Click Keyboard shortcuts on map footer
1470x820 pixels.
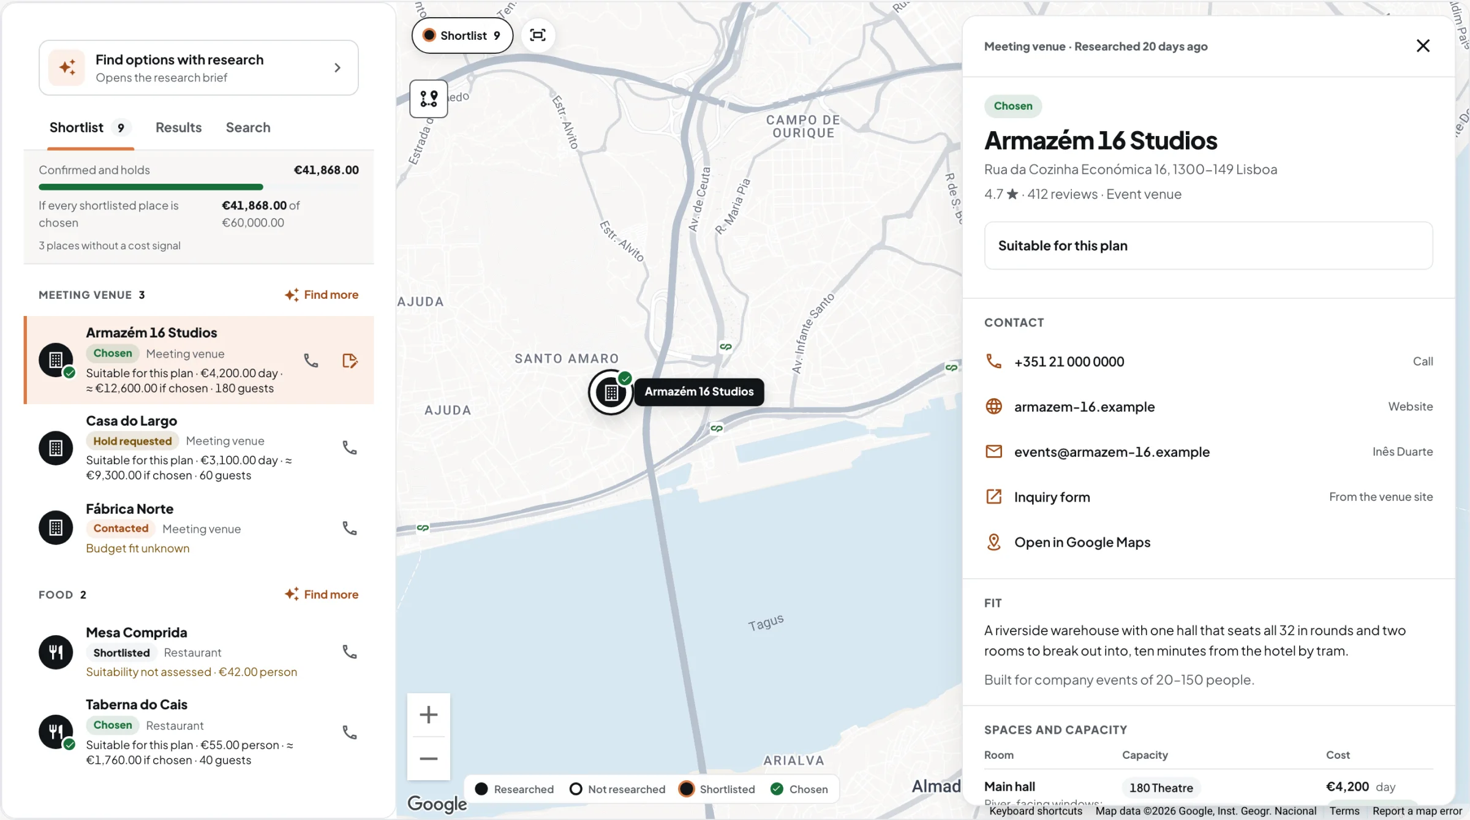1036,811
